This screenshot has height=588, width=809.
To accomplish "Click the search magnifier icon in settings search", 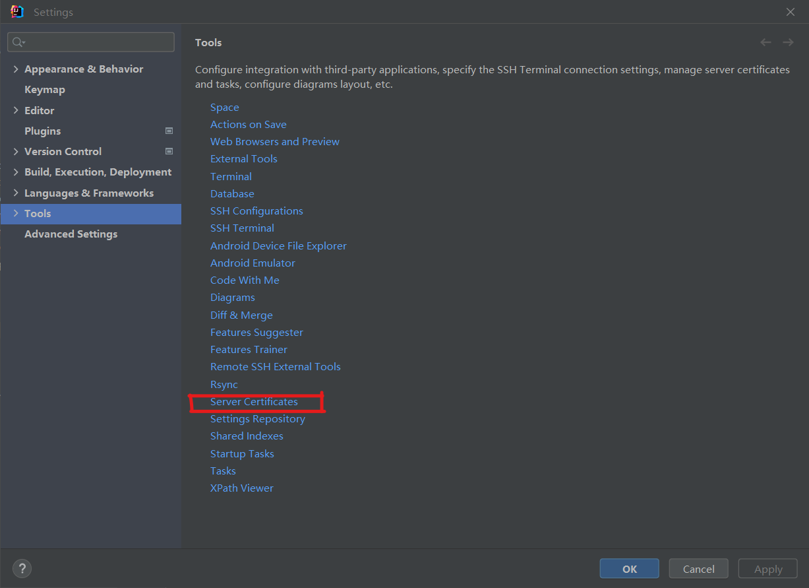I will click(18, 42).
